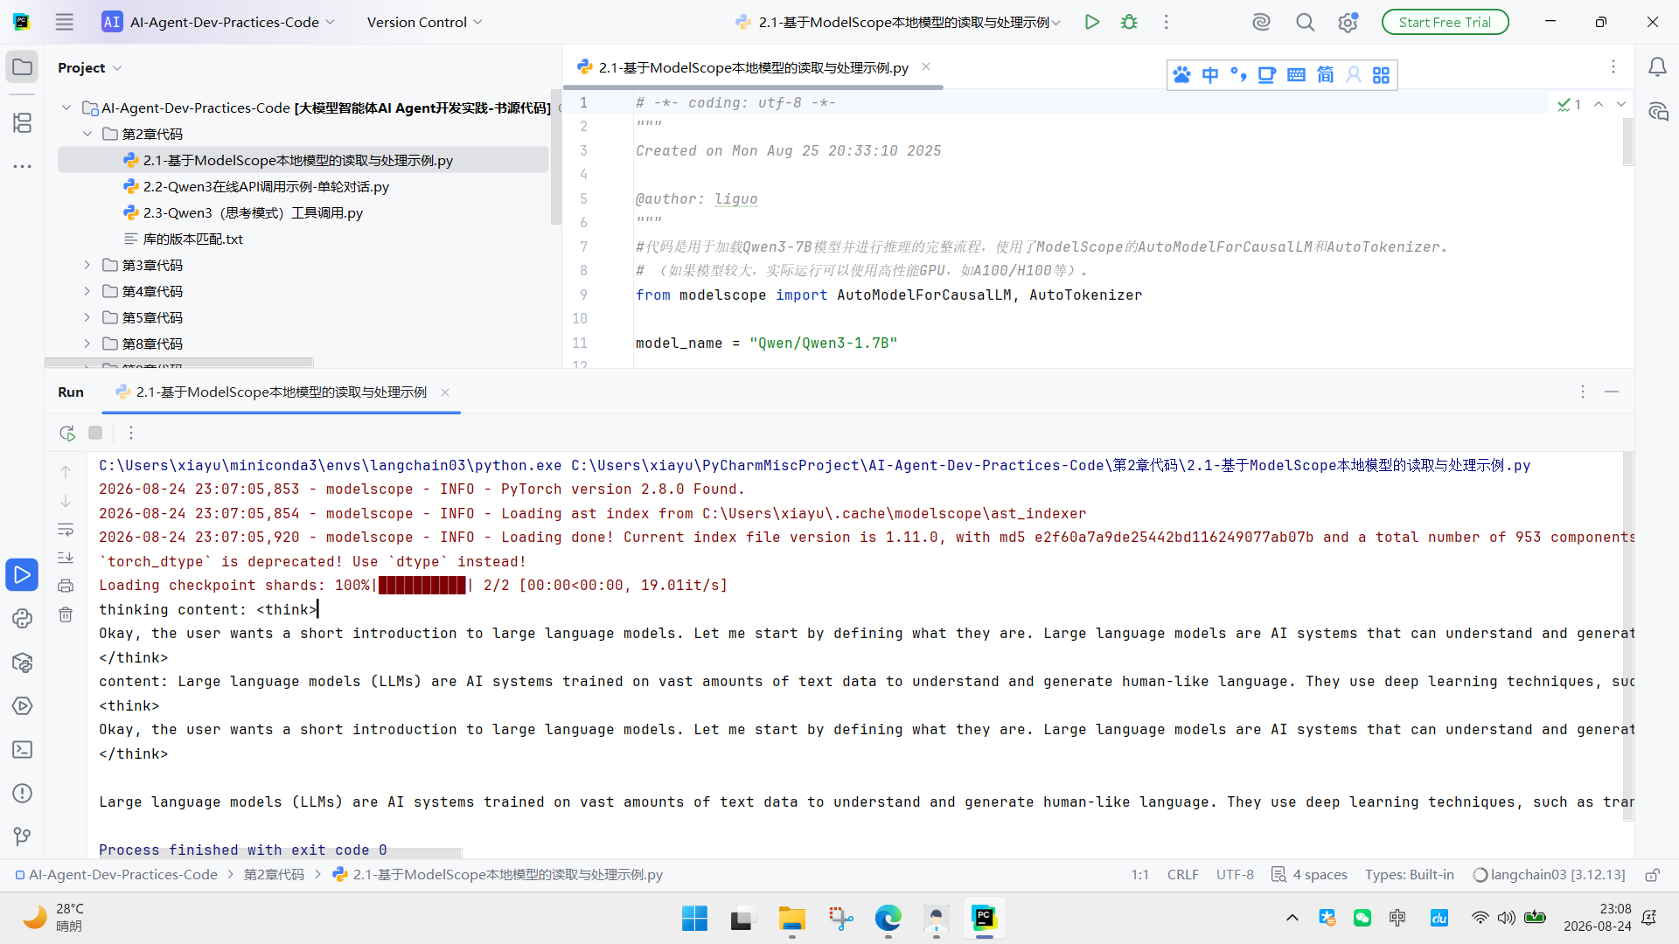
Task: Change file encoding UTF-8 in the status bar
Action: (x=1235, y=875)
